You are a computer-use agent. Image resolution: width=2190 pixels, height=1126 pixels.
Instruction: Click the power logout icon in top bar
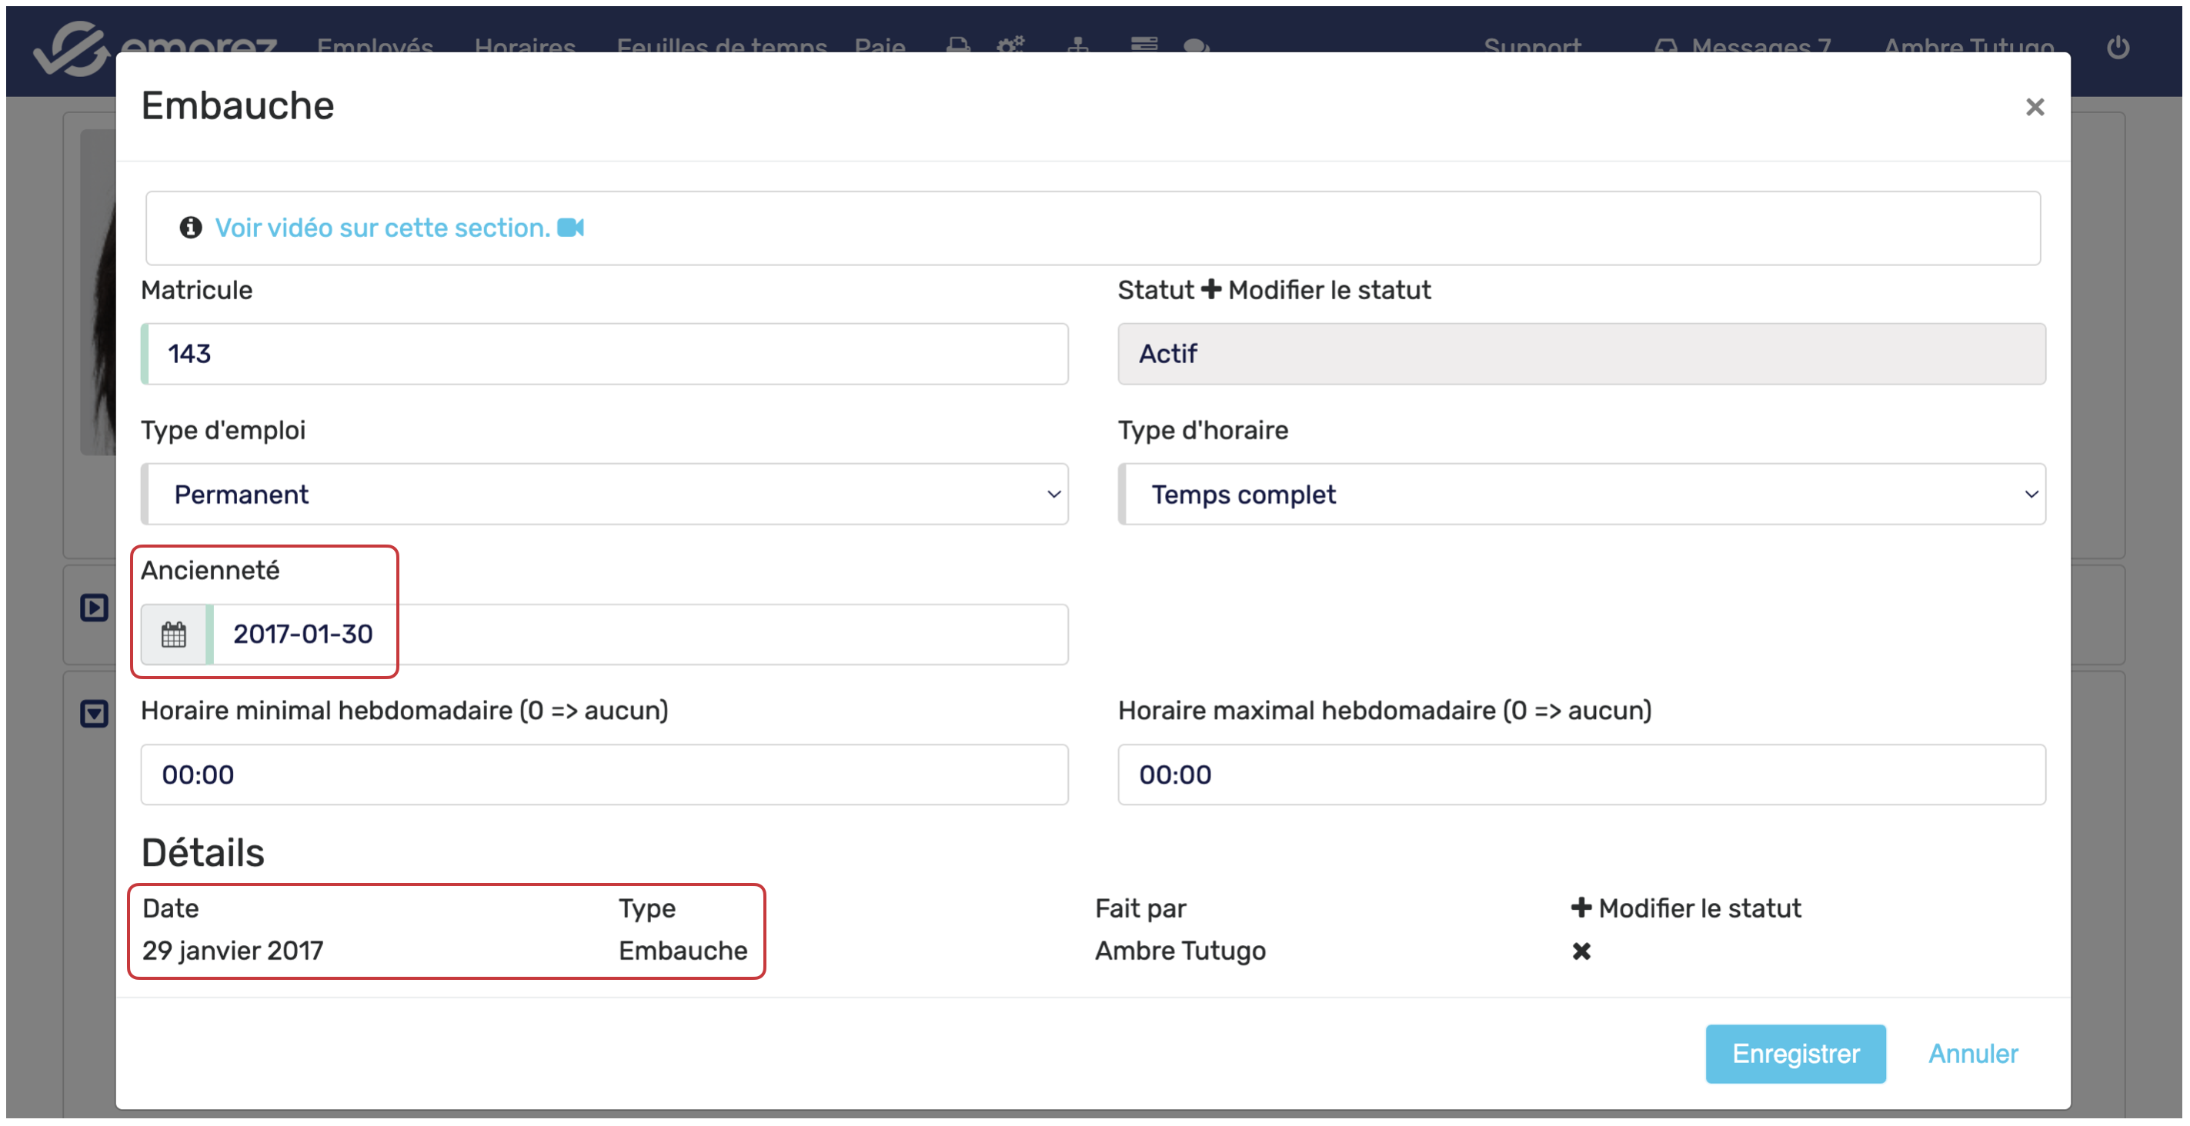[x=2117, y=48]
